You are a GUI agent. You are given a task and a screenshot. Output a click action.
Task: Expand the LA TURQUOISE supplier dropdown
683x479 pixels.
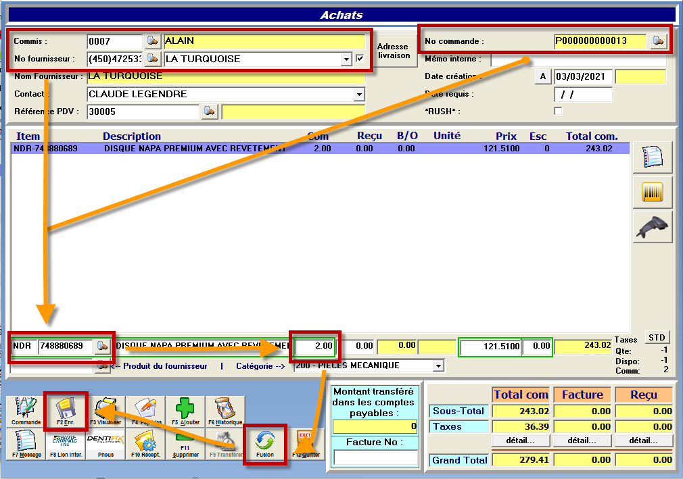point(346,59)
